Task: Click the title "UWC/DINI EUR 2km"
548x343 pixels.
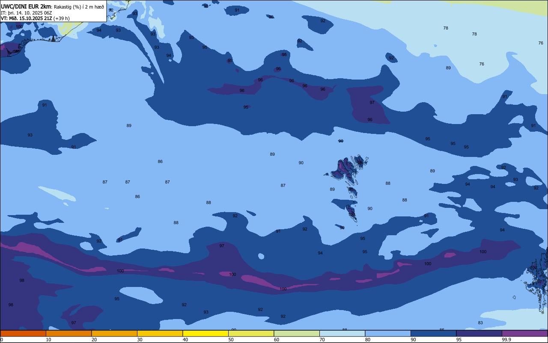Action: point(26,6)
